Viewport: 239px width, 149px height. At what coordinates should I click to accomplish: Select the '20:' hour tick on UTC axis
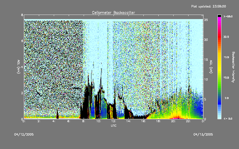tap(173, 121)
